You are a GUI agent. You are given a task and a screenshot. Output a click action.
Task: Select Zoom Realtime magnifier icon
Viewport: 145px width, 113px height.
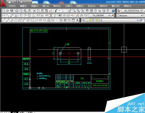74,11
